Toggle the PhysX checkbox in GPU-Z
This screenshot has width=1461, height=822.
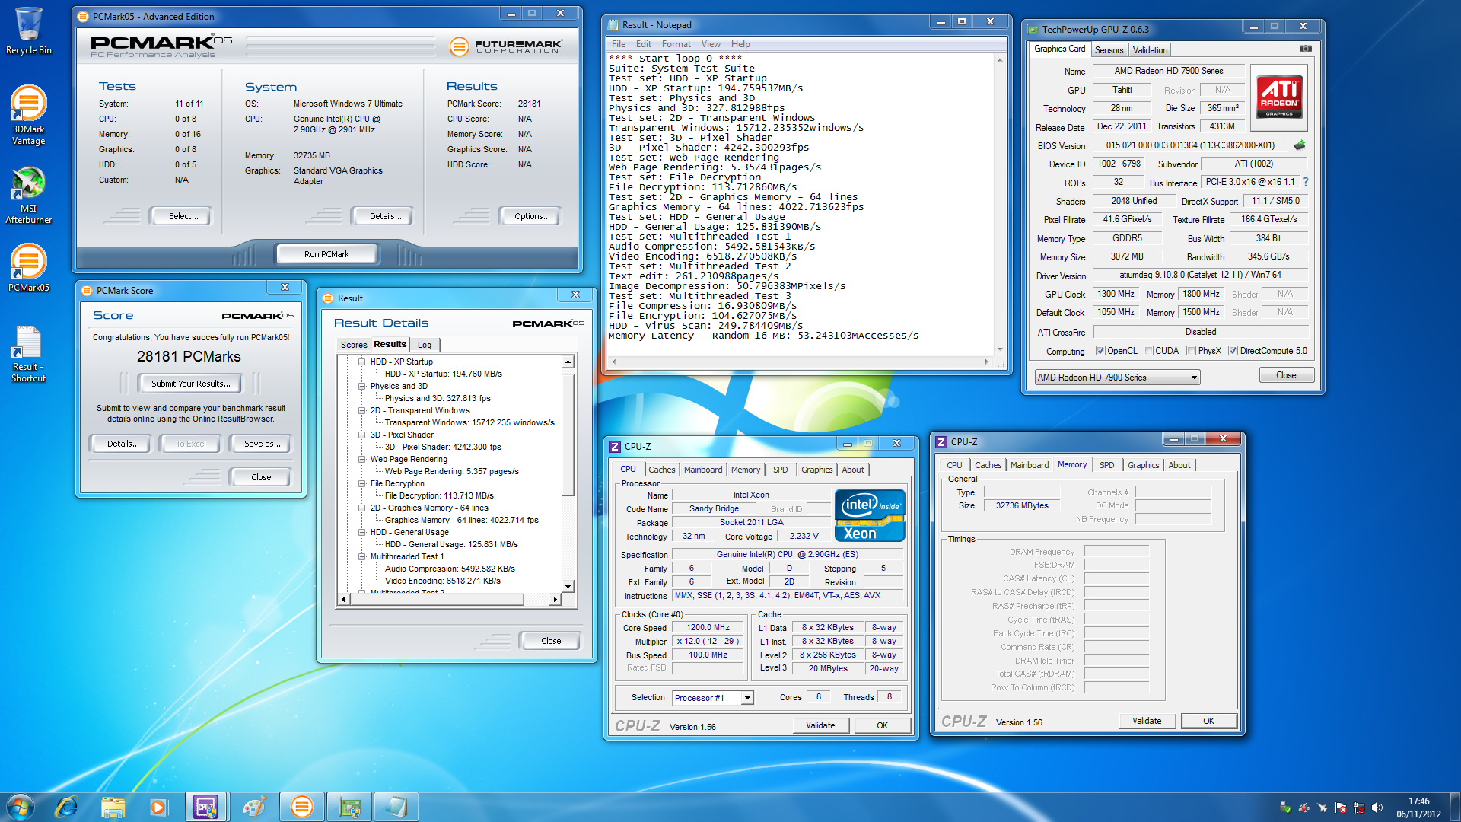1191,351
